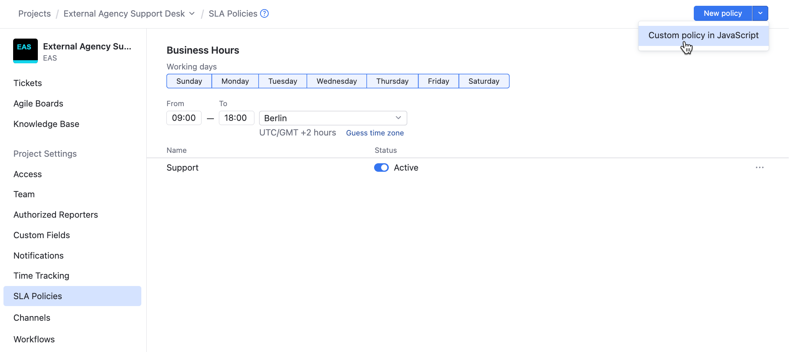The image size is (793, 352).
Task: Toggle off the Support policy active status
Action: pos(381,168)
